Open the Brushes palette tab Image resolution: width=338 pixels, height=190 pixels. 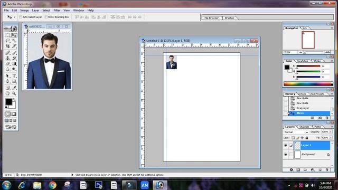click(229, 18)
